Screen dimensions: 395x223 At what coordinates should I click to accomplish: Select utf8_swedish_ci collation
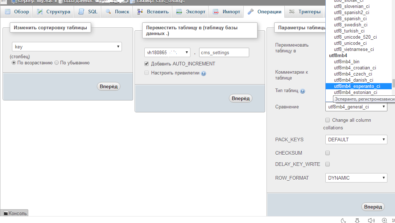click(358, 25)
